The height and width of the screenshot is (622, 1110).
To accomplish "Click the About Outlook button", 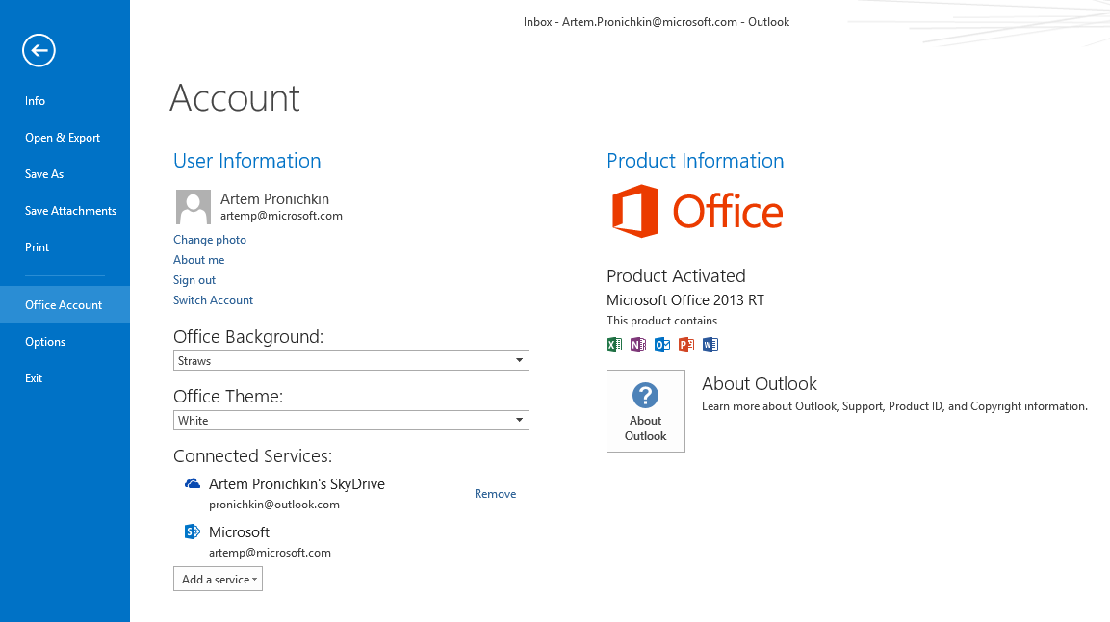I will click(x=646, y=411).
